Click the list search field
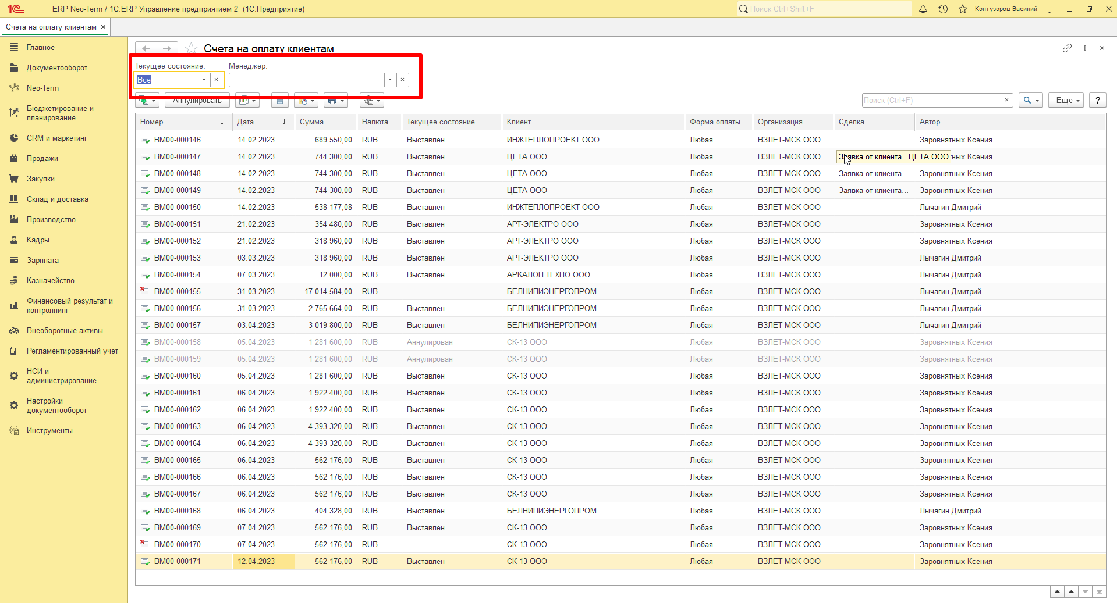The image size is (1117, 603). coord(931,100)
